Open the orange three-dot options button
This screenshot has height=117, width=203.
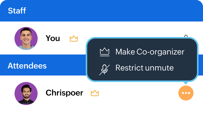[x=186, y=93]
